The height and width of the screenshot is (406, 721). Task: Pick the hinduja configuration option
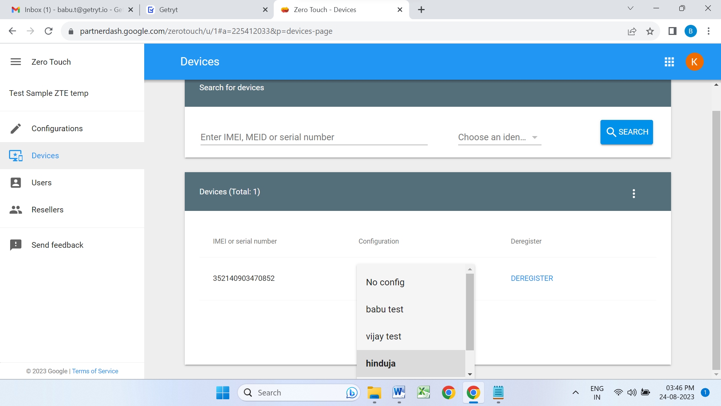point(381,364)
